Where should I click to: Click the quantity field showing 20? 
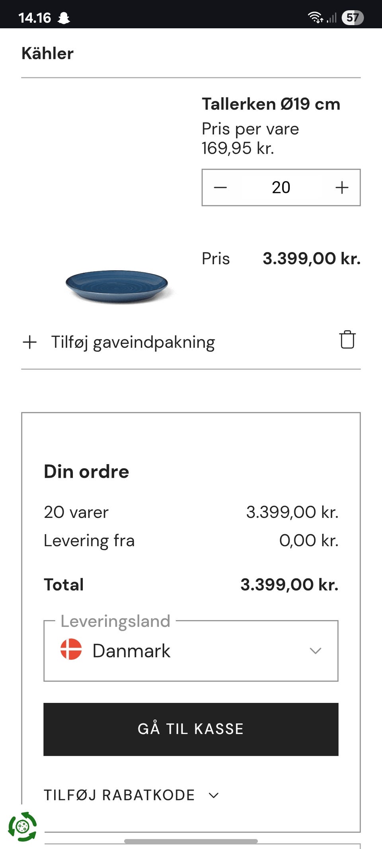[281, 187]
